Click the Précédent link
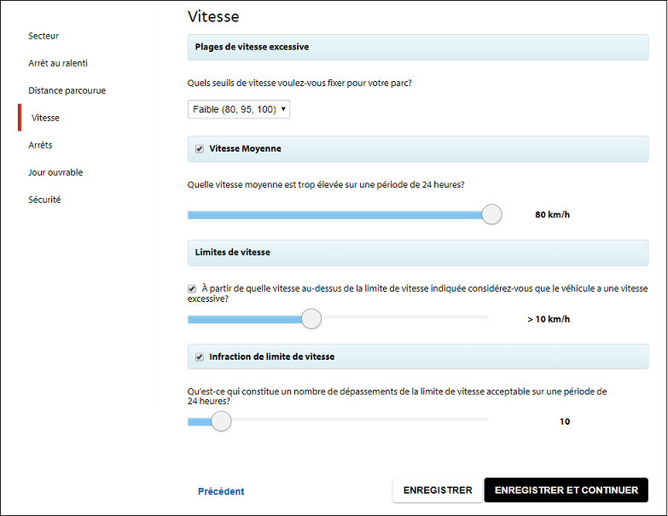The image size is (668, 516). coord(221,491)
